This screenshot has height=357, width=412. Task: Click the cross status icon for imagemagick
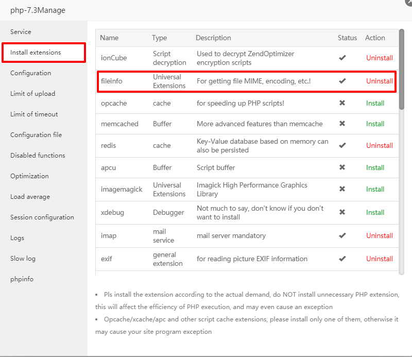pos(342,189)
